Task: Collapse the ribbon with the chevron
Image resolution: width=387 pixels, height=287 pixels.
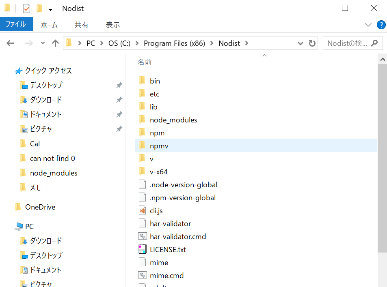Action: pyautogui.click(x=368, y=25)
